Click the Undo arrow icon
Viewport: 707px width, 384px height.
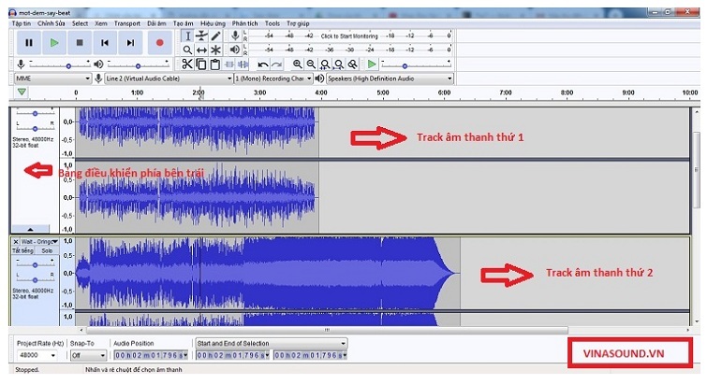(262, 64)
